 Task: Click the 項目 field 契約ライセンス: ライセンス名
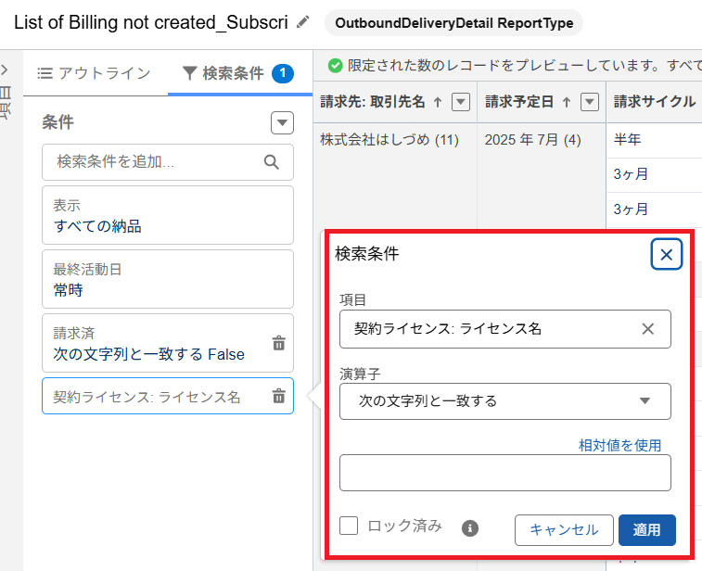pyautogui.click(x=505, y=329)
